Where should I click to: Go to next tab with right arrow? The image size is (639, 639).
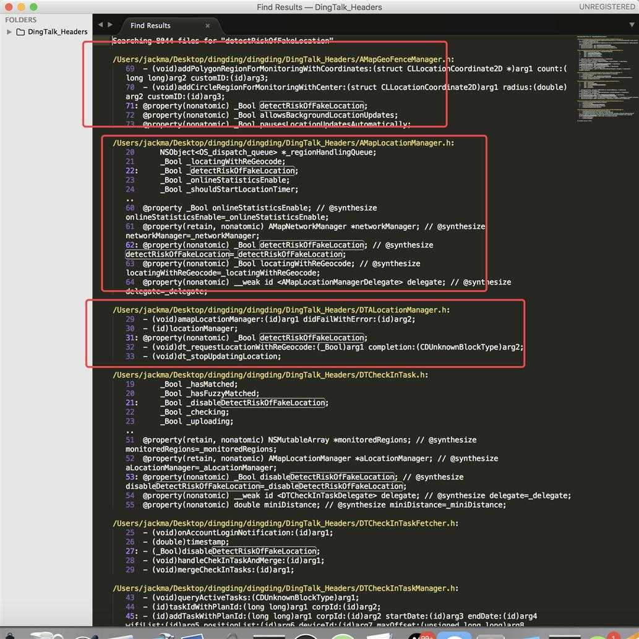[x=110, y=25]
